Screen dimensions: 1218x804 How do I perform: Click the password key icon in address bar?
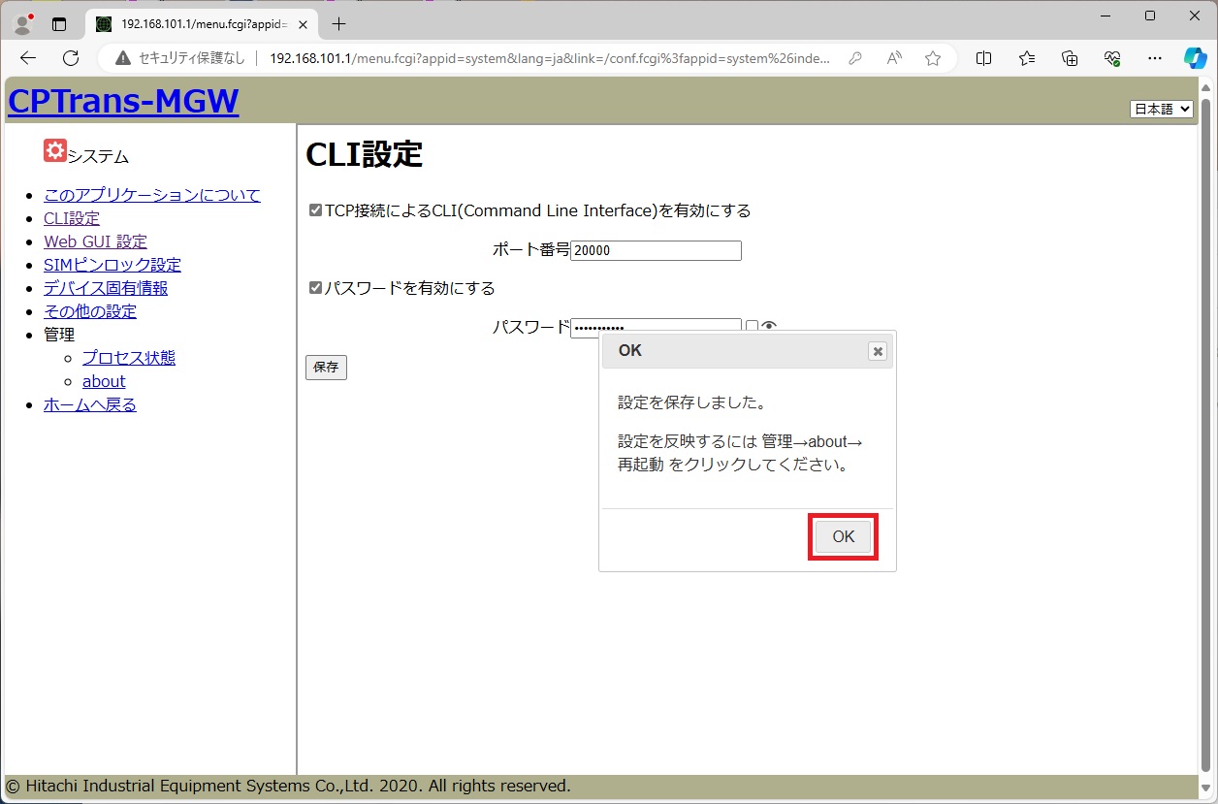(x=855, y=58)
